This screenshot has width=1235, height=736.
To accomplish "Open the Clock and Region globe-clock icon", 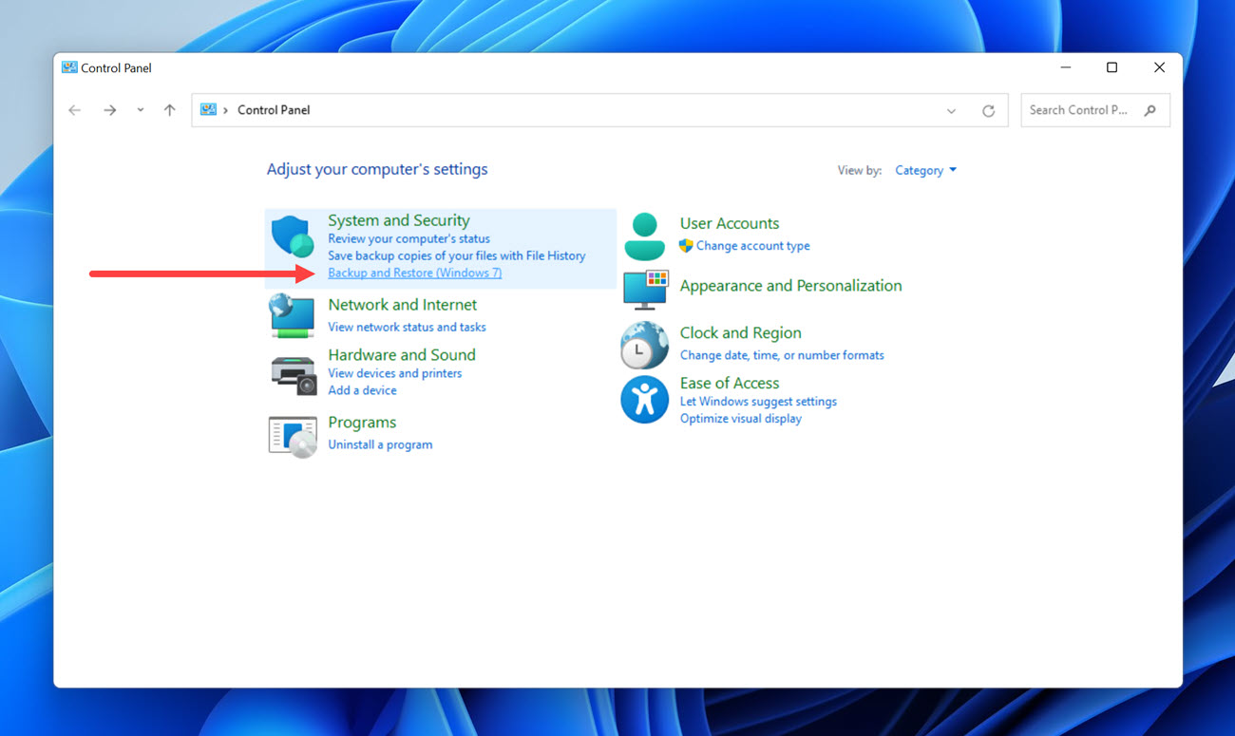I will tap(644, 345).
